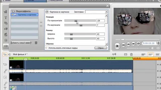Select the main video track clip thumbnail
Screen dimensions: 161x90
(16, 64)
